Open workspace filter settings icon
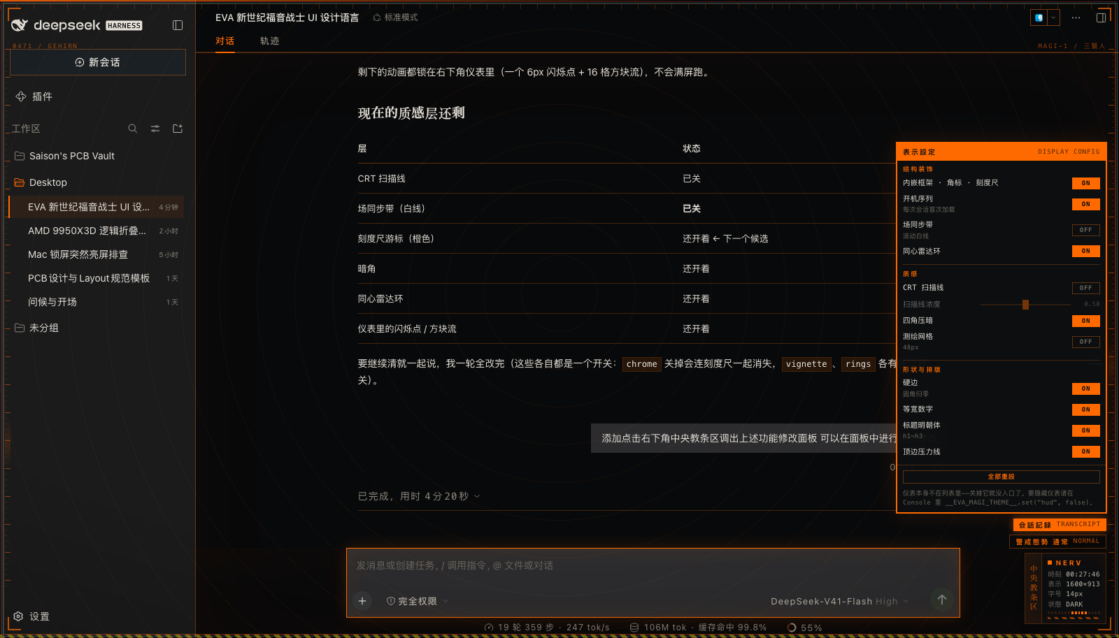Image resolution: width=1119 pixels, height=638 pixels. 155,129
